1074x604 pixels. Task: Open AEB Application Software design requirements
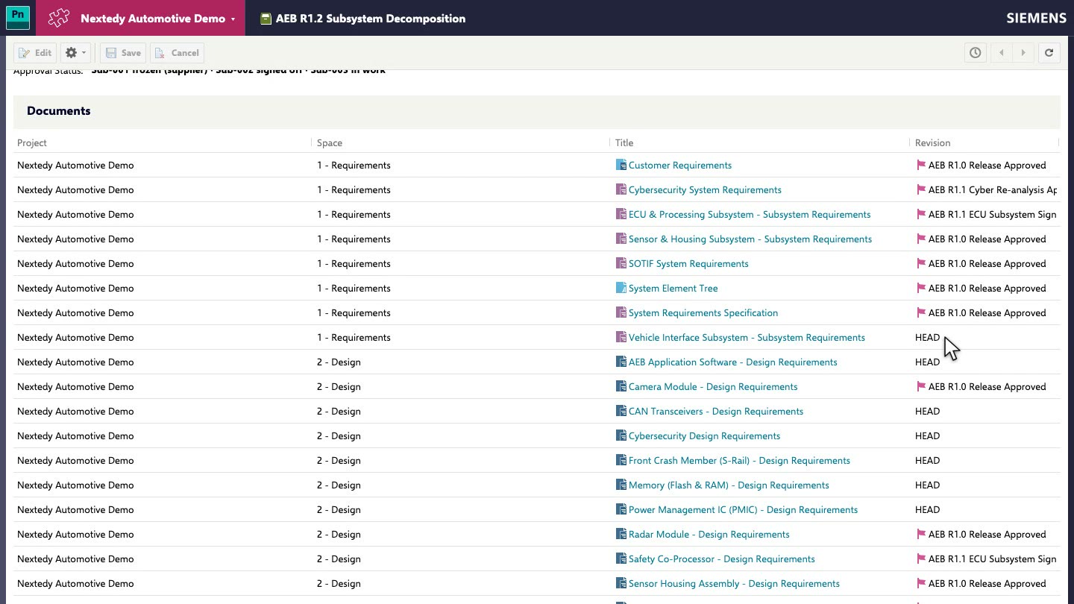pos(733,362)
